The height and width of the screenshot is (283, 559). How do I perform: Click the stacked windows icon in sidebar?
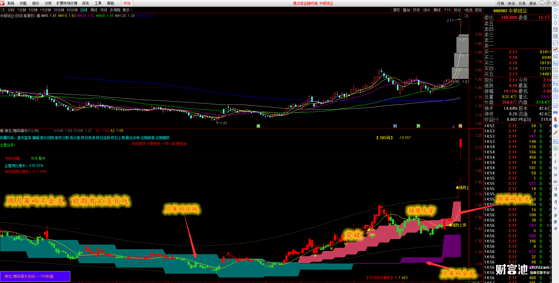click(x=556, y=56)
